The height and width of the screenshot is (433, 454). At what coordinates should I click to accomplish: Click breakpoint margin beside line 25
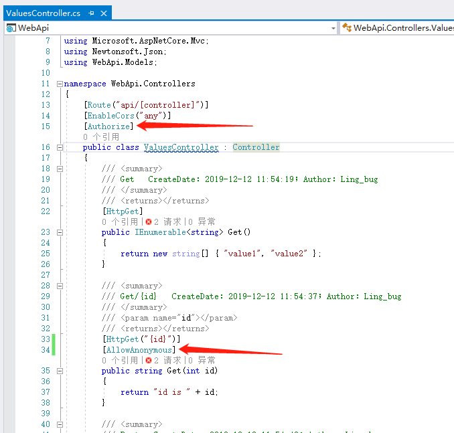click(9, 254)
